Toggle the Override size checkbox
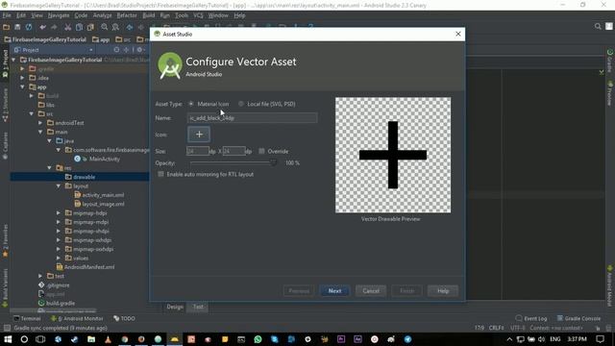The width and height of the screenshot is (615, 346). (261, 151)
